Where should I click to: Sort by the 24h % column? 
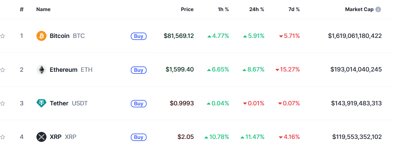point(257,9)
